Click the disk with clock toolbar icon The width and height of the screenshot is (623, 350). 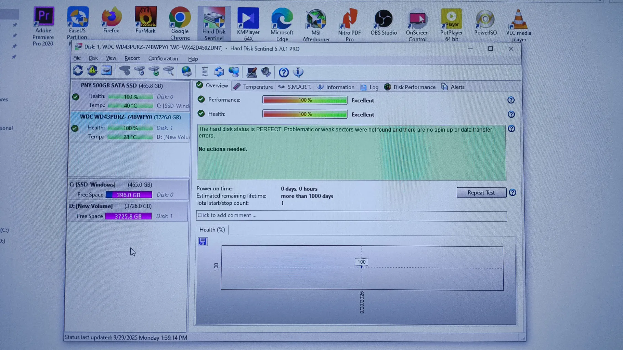[x=139, y=71]
